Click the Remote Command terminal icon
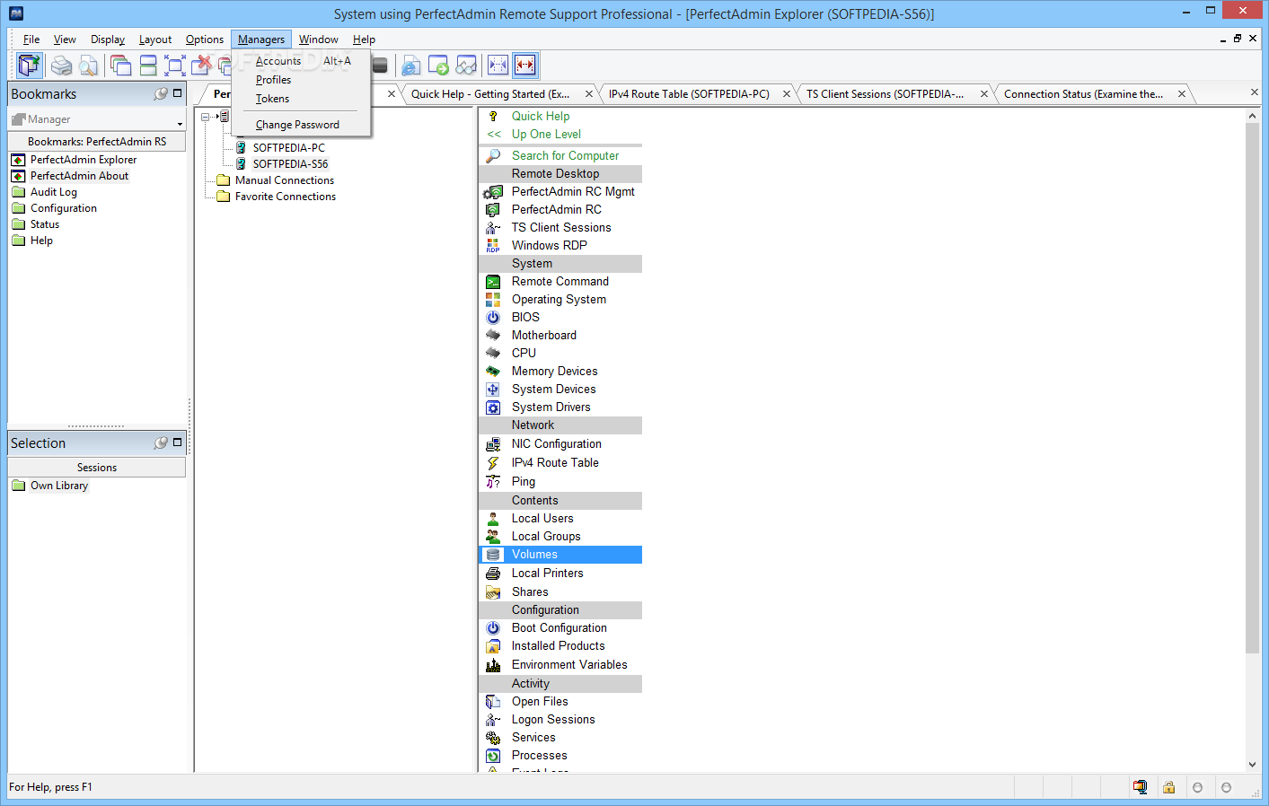This screenshot has height=806, width=1269. [493, 282]
